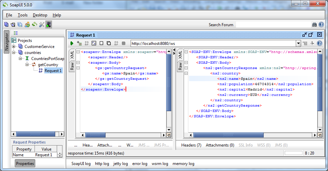
Task: Click the add assertion icon in request toolbar
Action: [79, 43]
